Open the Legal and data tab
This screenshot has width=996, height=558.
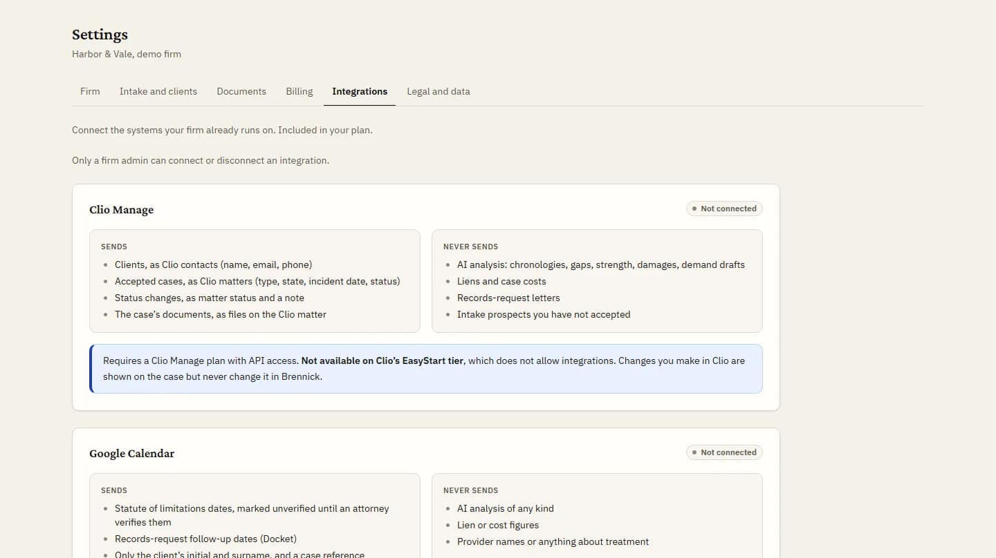(x=439, y=91)
